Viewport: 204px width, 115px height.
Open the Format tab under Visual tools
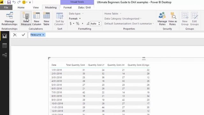coord(68,7)
